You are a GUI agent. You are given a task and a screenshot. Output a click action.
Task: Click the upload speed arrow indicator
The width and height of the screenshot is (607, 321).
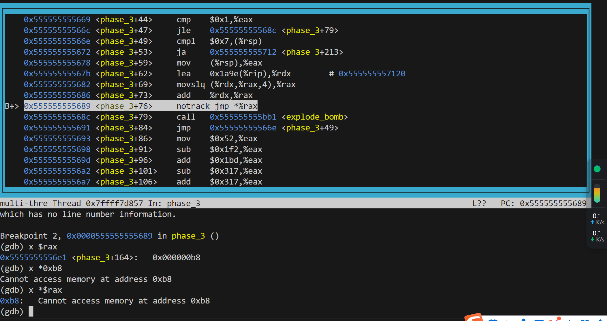coord(592,222)
